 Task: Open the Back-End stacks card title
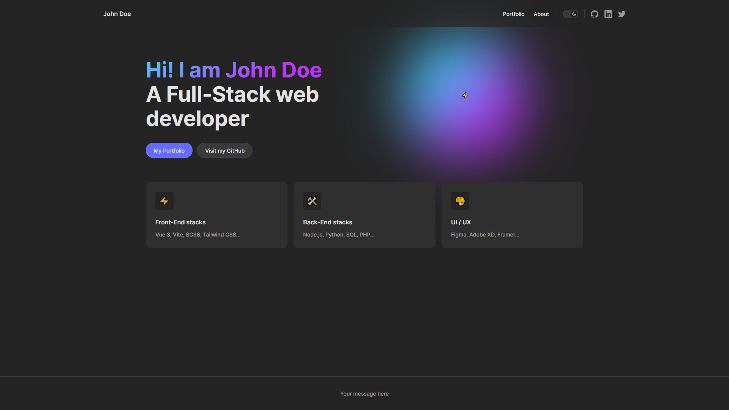[328, 222]
